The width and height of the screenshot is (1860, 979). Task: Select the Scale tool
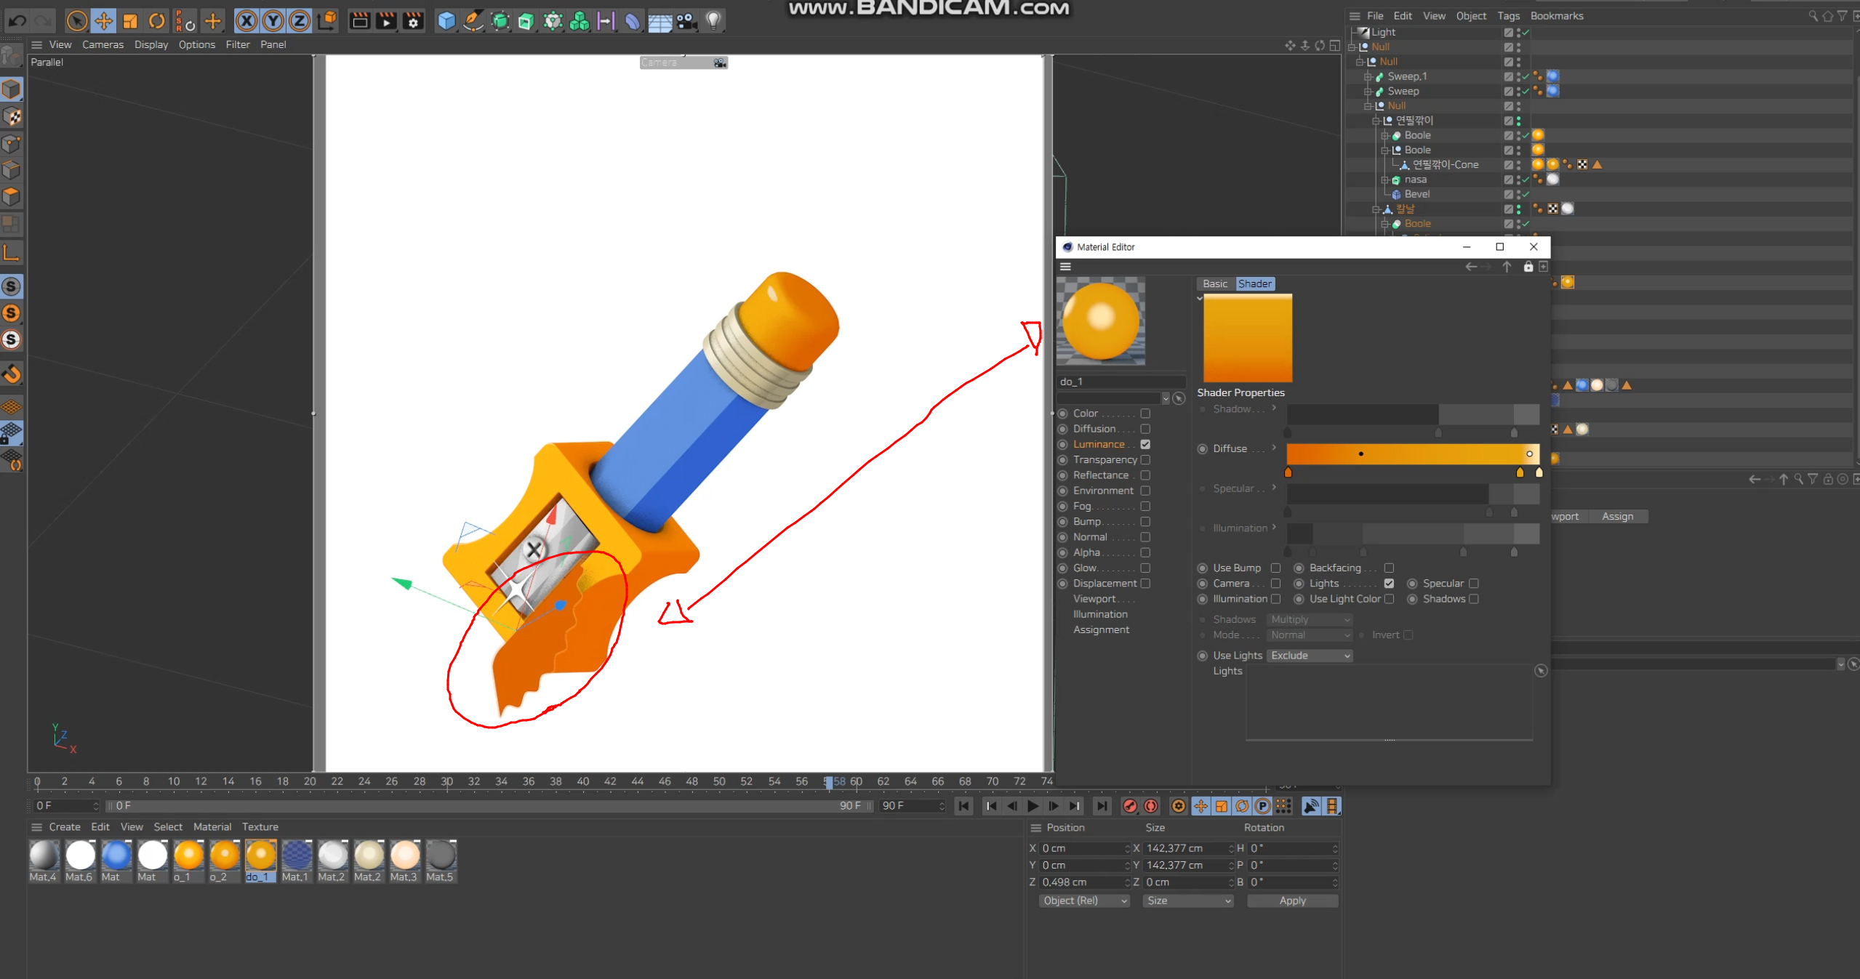[x=130, y=21]
